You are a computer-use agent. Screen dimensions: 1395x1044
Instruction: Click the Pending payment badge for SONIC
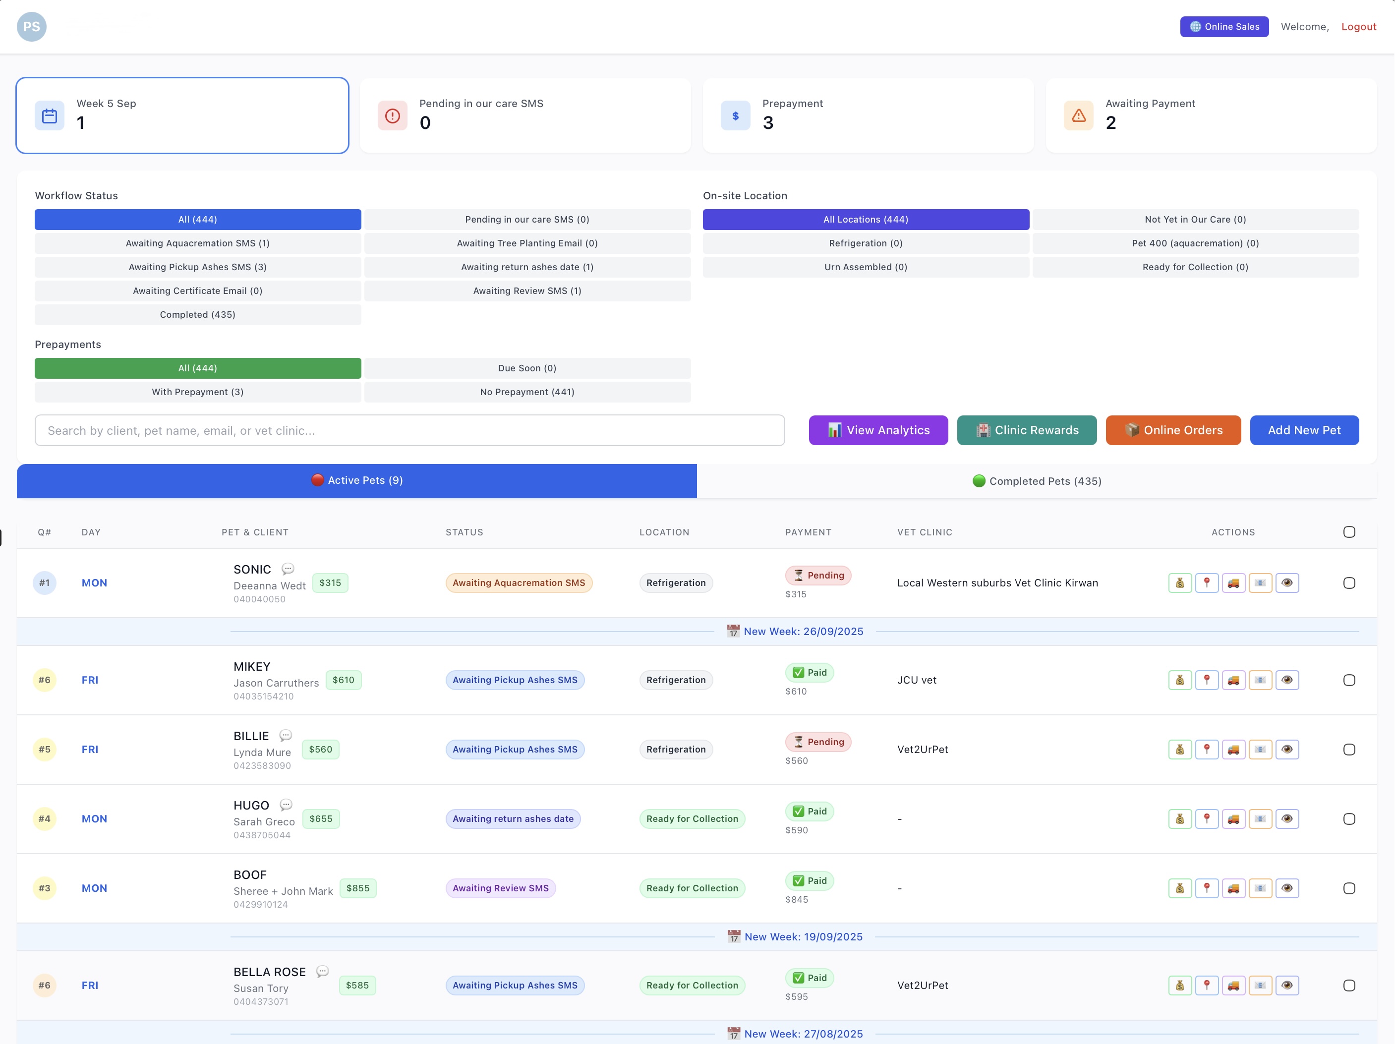(818, 576)
